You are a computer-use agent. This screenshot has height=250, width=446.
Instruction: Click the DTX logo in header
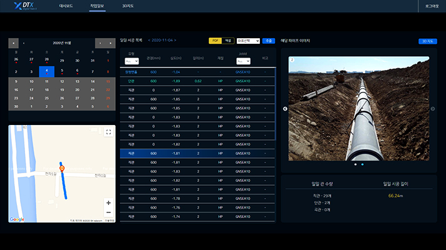pos(23,6)
